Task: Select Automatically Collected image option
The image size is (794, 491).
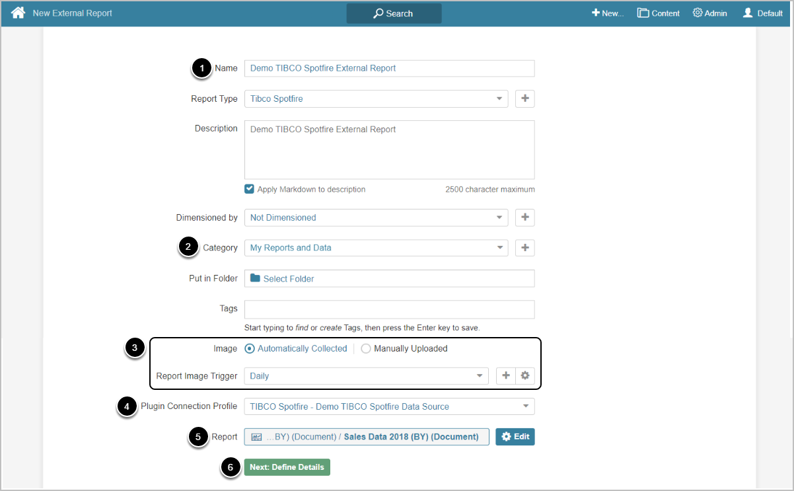Action: click(250, 349)
